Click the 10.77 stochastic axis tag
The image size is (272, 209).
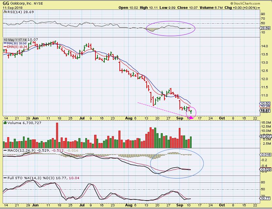[265, 198]
